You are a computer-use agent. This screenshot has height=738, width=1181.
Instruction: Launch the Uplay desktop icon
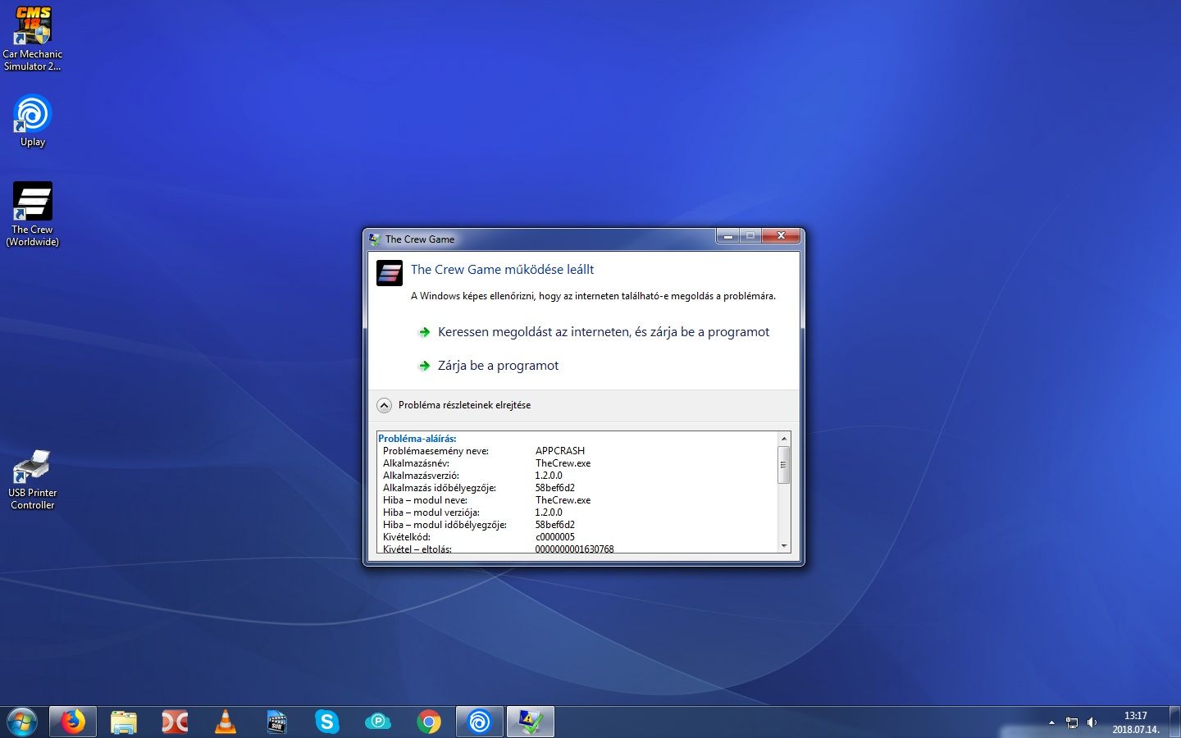click(33, 121)
